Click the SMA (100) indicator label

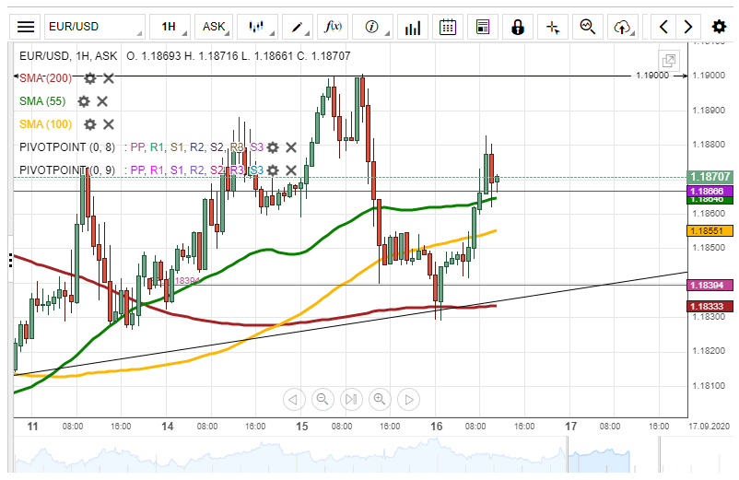[46, 124]
